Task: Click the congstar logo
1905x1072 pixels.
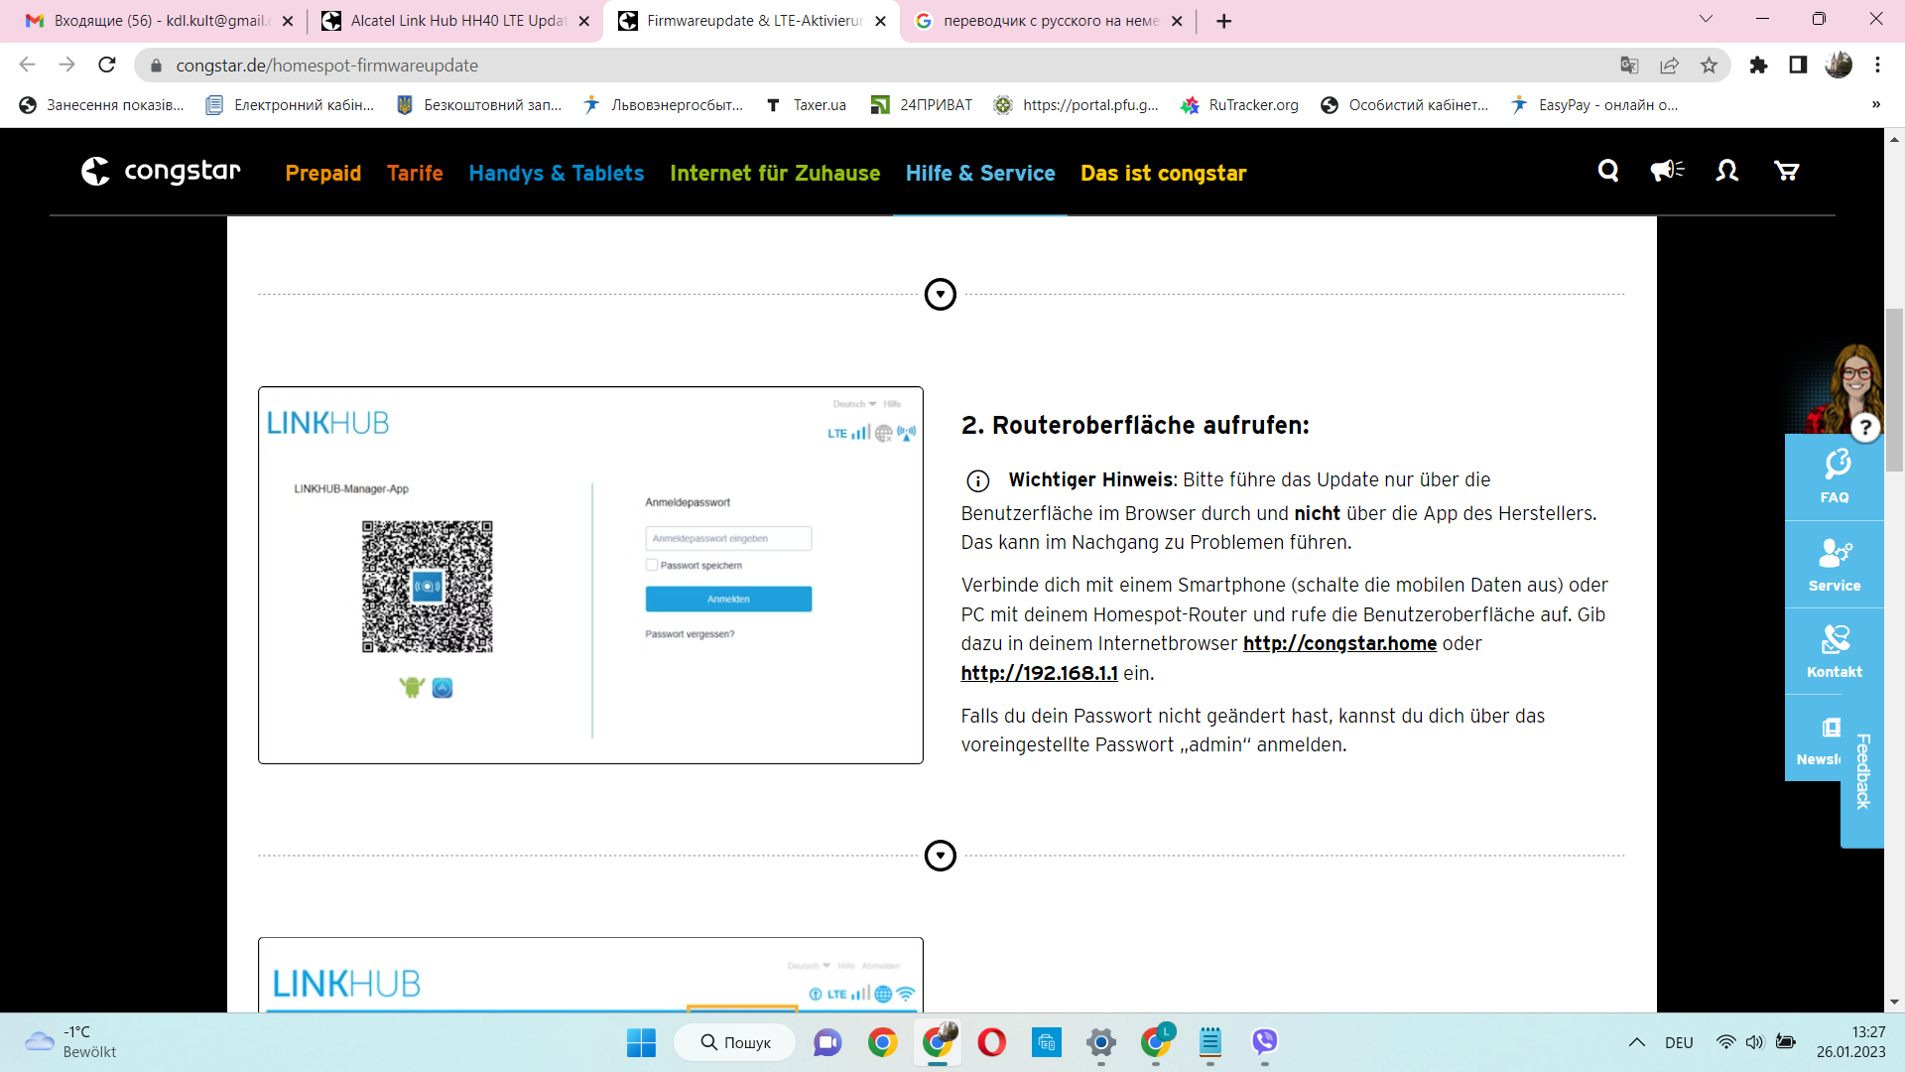Action: tap(161, 172)
